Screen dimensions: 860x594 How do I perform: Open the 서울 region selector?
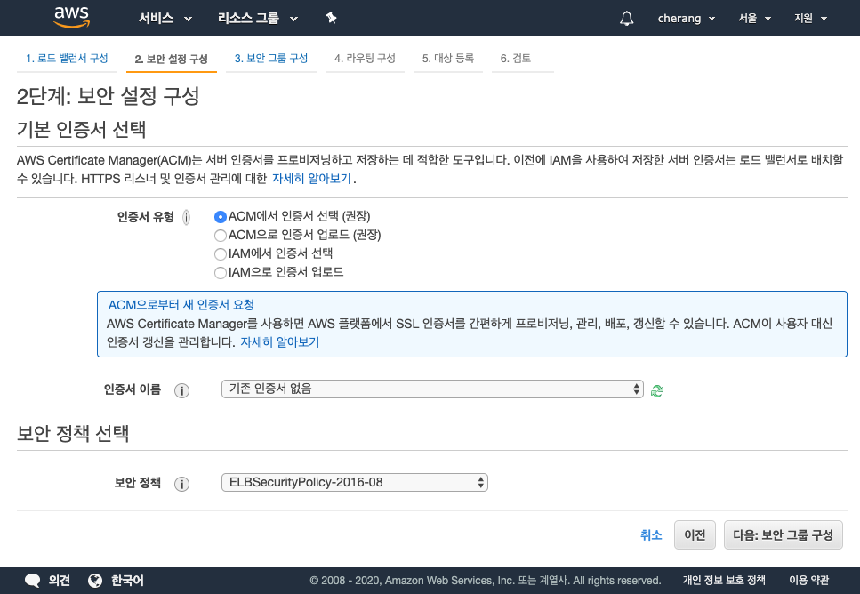[754, 18]
